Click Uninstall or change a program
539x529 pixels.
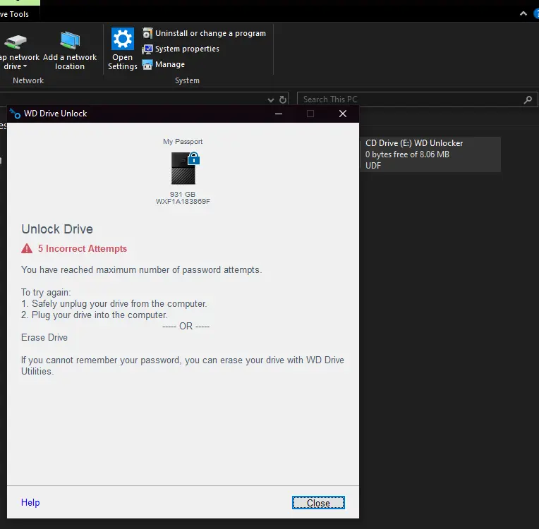(x=204, y=33)
